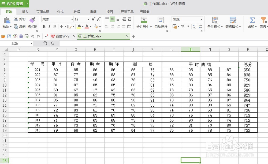Screen dimensions: 268x164
Task: Apply the red font color A
Action: pos(87,27)
